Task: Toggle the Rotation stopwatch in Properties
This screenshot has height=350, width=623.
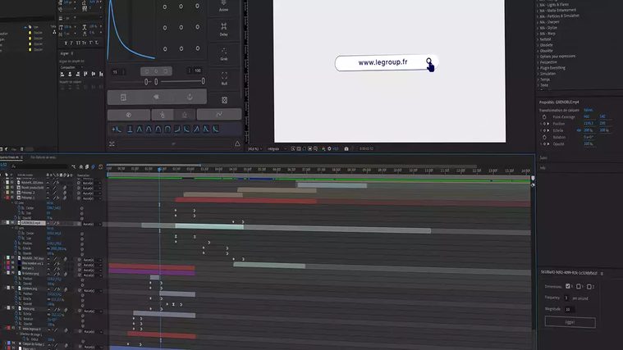Action: pyautogui.click(x=544, y=138)
